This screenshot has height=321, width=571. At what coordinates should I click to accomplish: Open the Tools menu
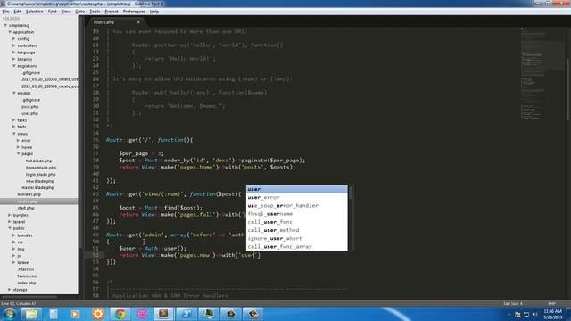[x=95, y=12]
